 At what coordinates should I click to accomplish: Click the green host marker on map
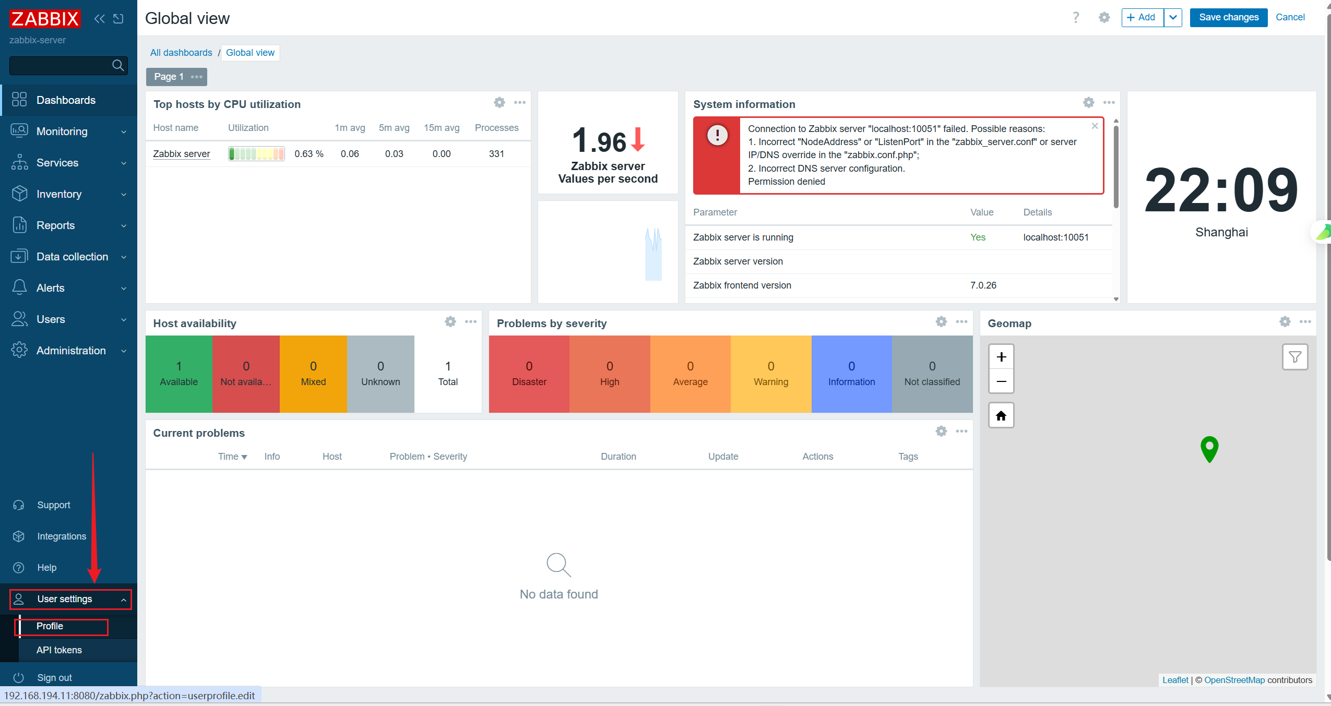(1209, 449)
